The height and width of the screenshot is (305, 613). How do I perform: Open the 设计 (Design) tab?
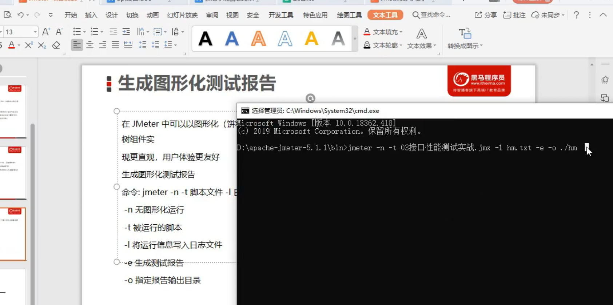coord(112,15)
